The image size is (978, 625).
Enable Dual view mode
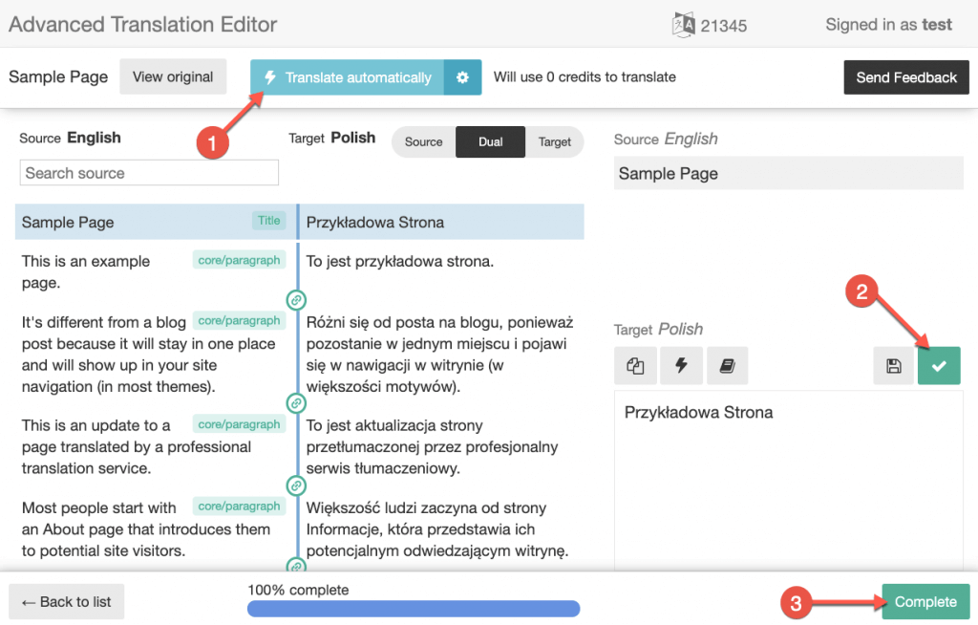coord(490,141)
